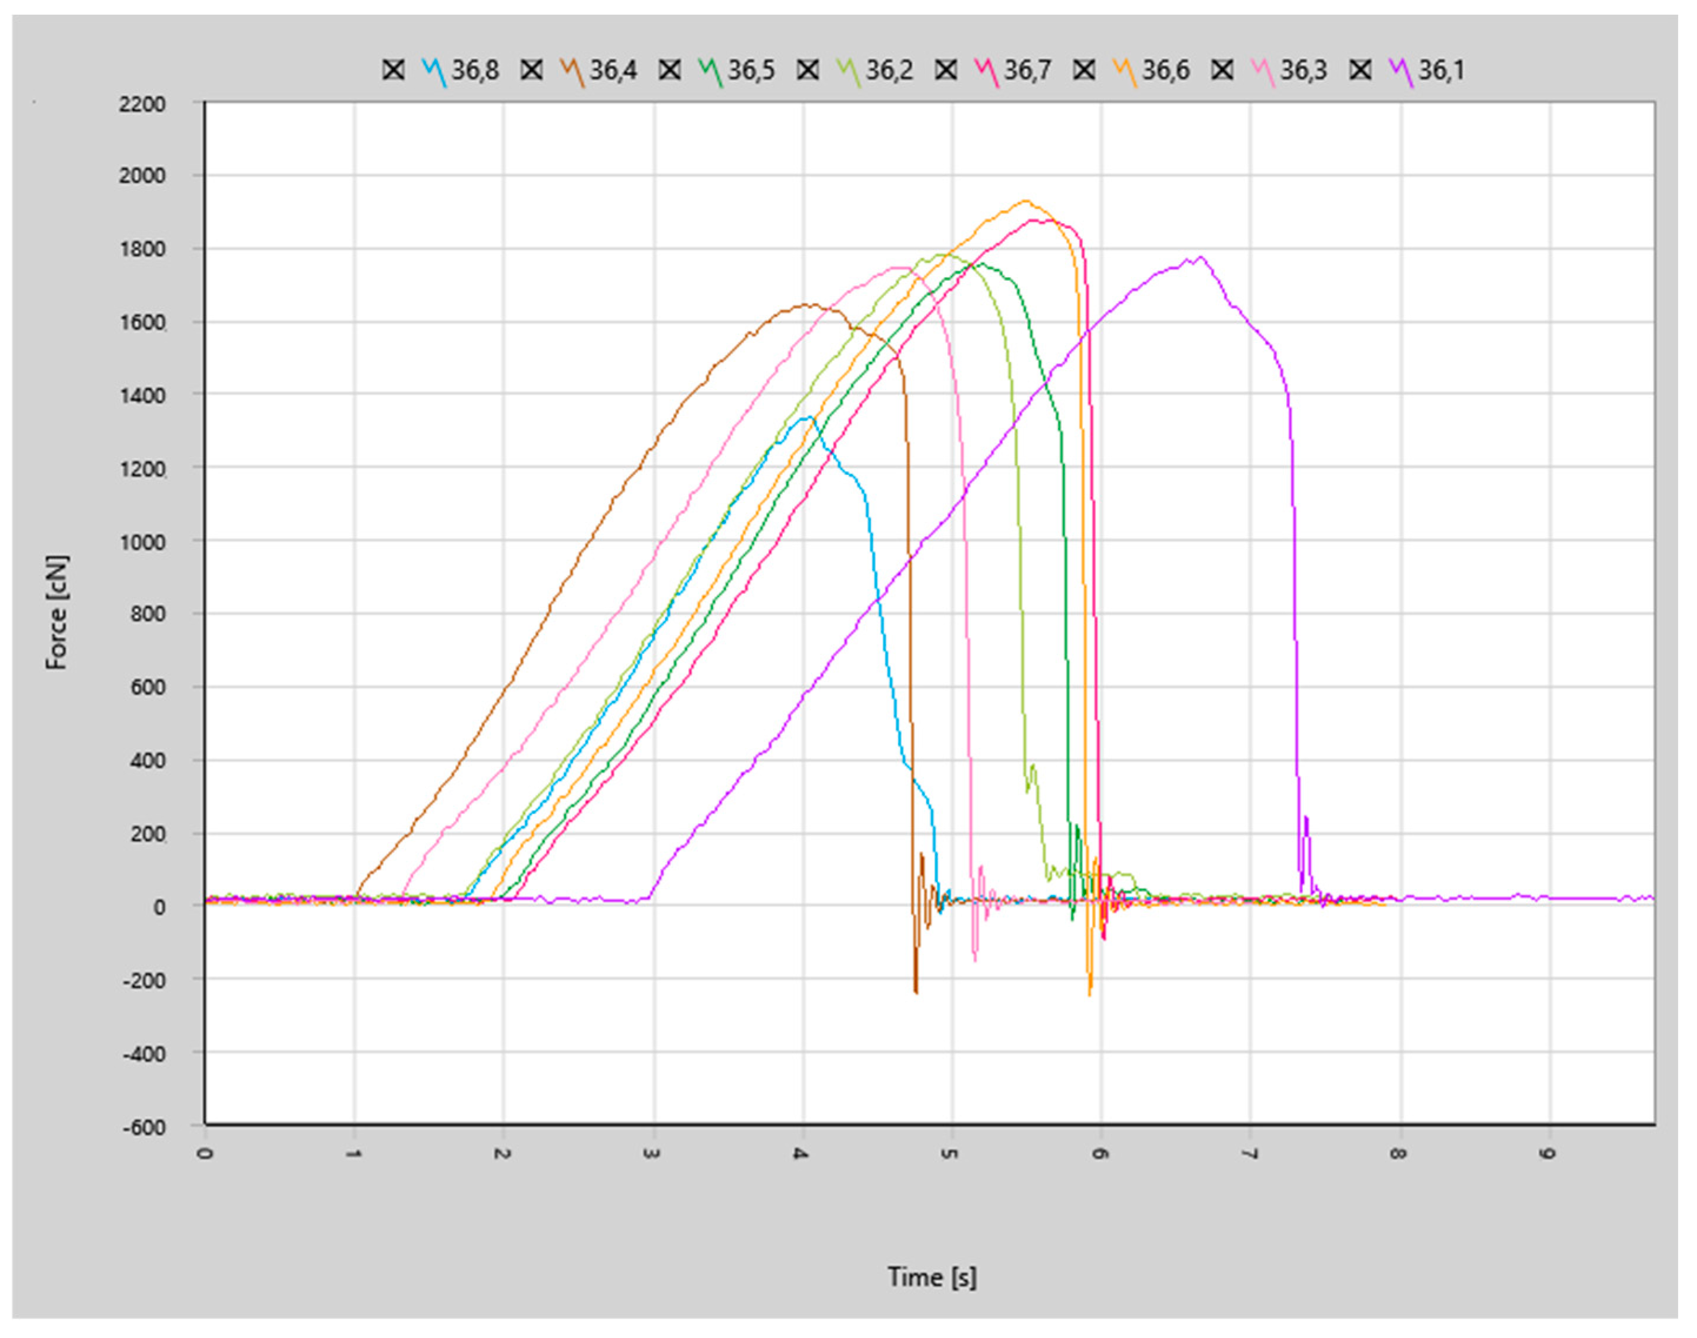Click the 36,3 legend label text
Viewport: 1697px width, 1338px height.
(1304, 71)
